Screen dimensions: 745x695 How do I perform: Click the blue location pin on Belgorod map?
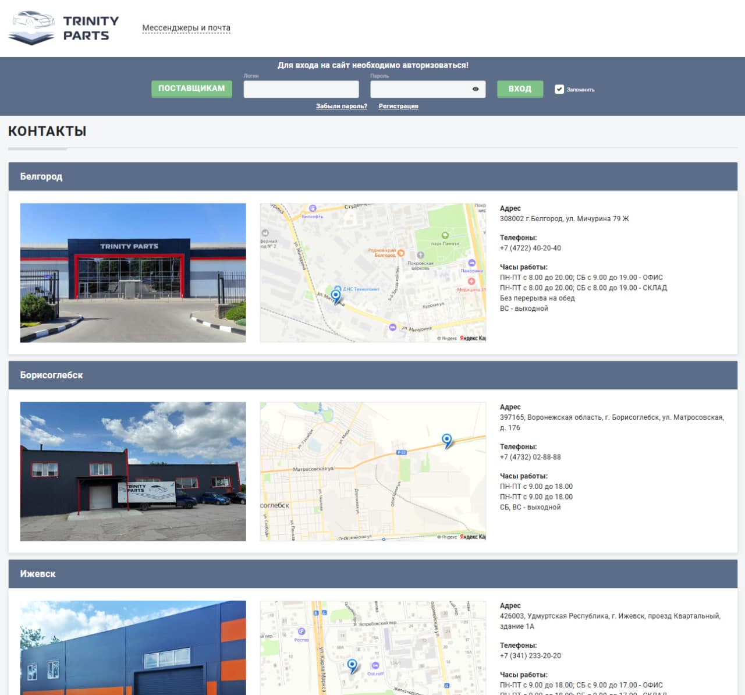pyautogui.click(x=336, y=296)
